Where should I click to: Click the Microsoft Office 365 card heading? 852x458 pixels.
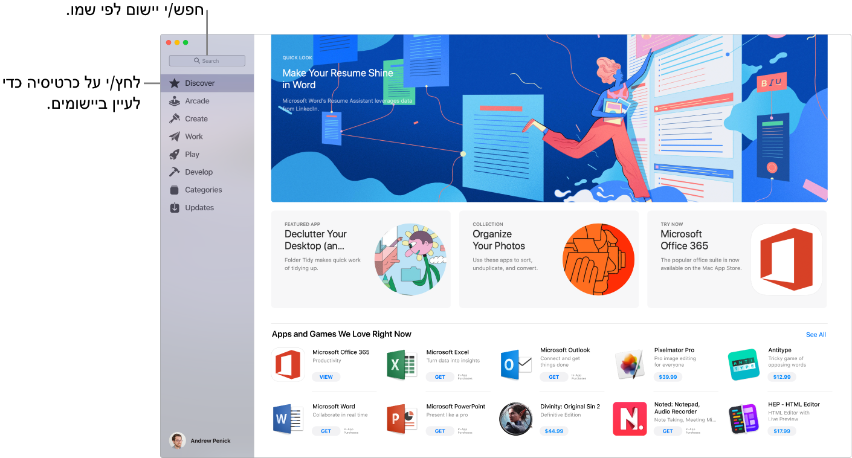684,240
